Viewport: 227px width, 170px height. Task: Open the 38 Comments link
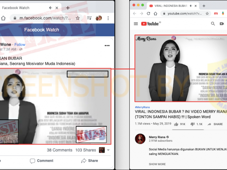pyautogui.click(x=60, y=150)
